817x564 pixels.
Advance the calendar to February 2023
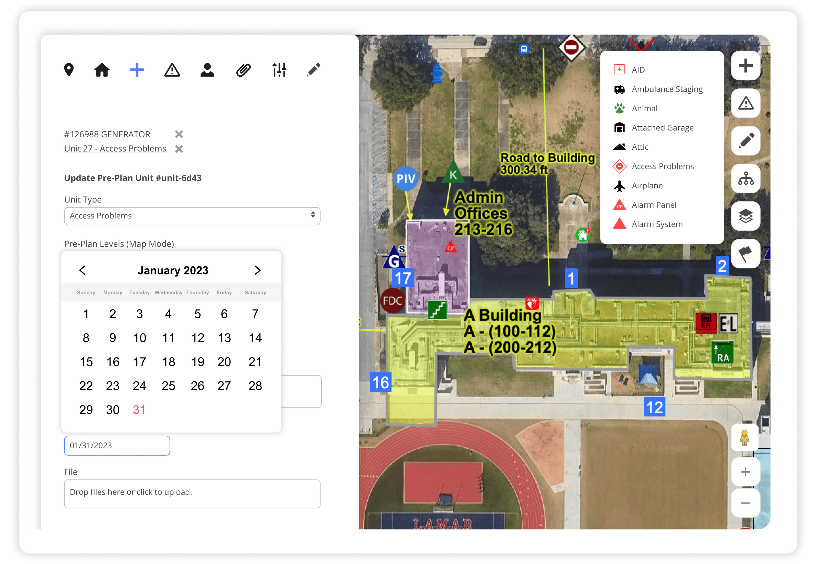[x=258, y=270]
